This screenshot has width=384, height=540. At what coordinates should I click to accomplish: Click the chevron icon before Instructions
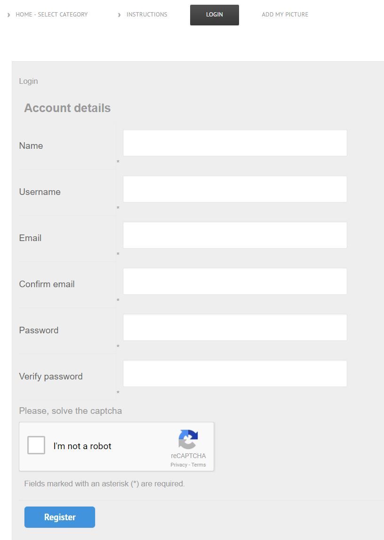[x=120, y=15]
